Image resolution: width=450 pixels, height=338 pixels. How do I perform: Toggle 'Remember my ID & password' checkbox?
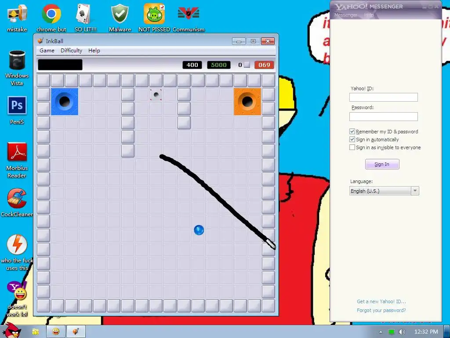coord(352,131)
